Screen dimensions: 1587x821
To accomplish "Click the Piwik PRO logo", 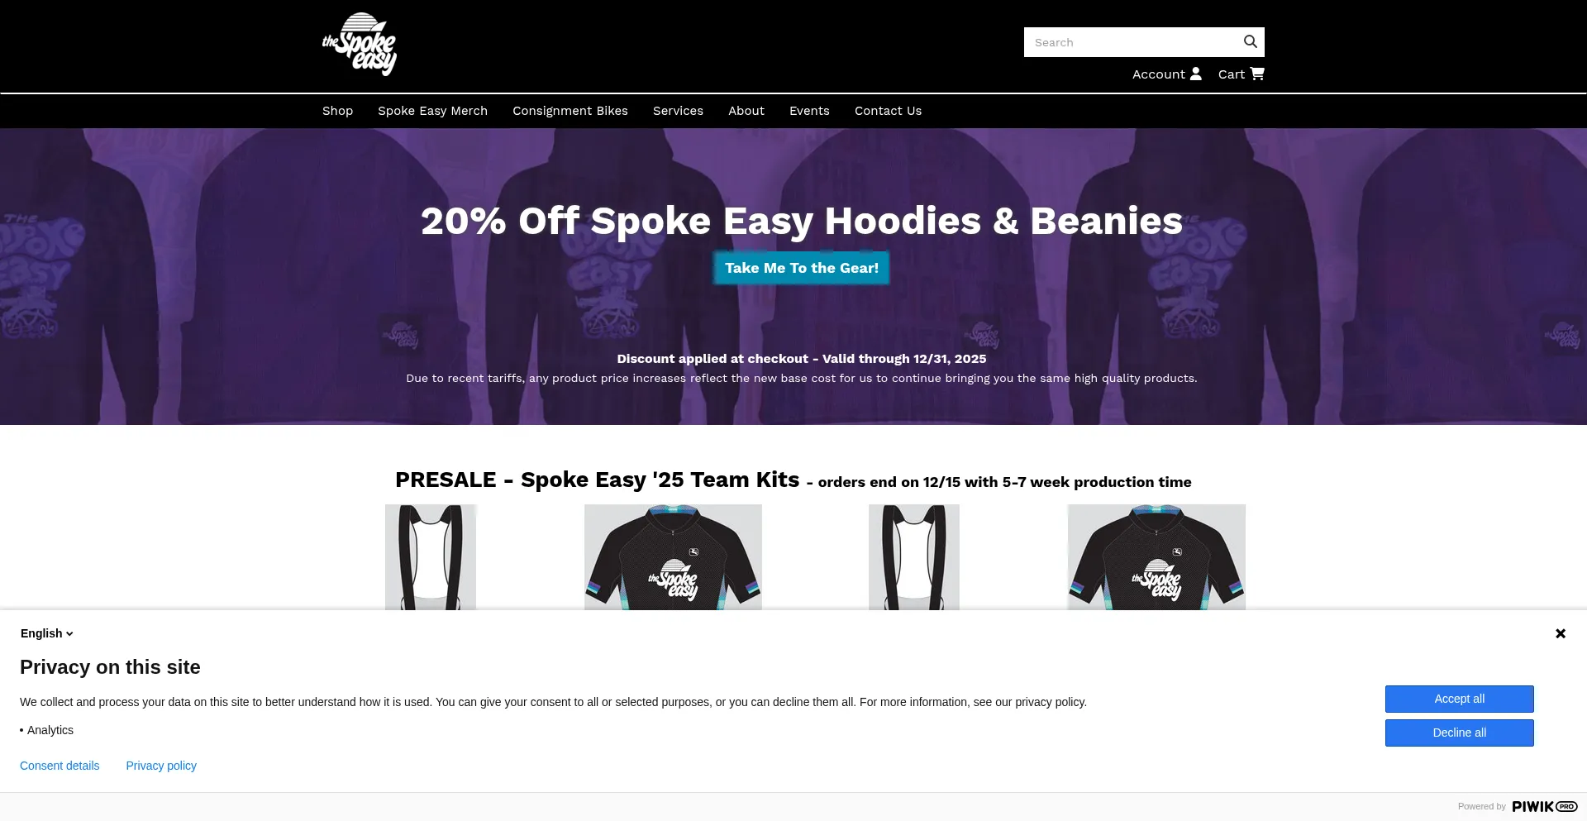I will tap(1545, 806).
